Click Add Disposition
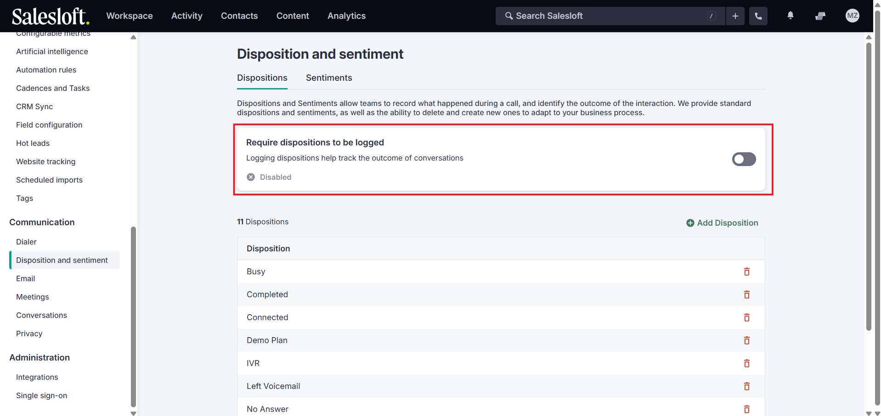 click(x=722, y=223)
